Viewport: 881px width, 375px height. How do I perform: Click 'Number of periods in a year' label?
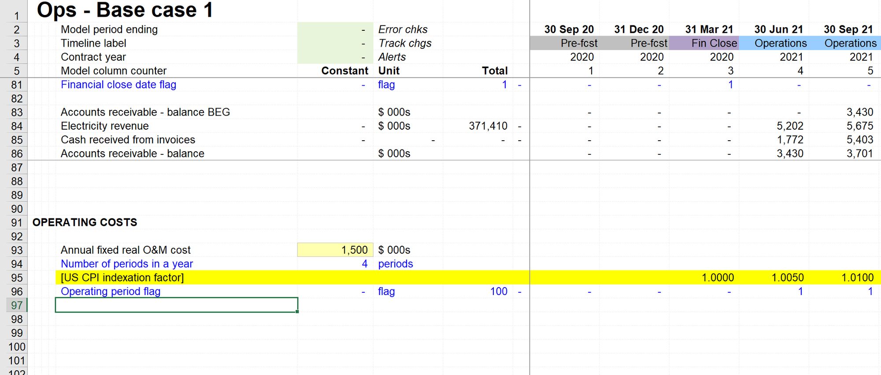click(x=127, y=264)
